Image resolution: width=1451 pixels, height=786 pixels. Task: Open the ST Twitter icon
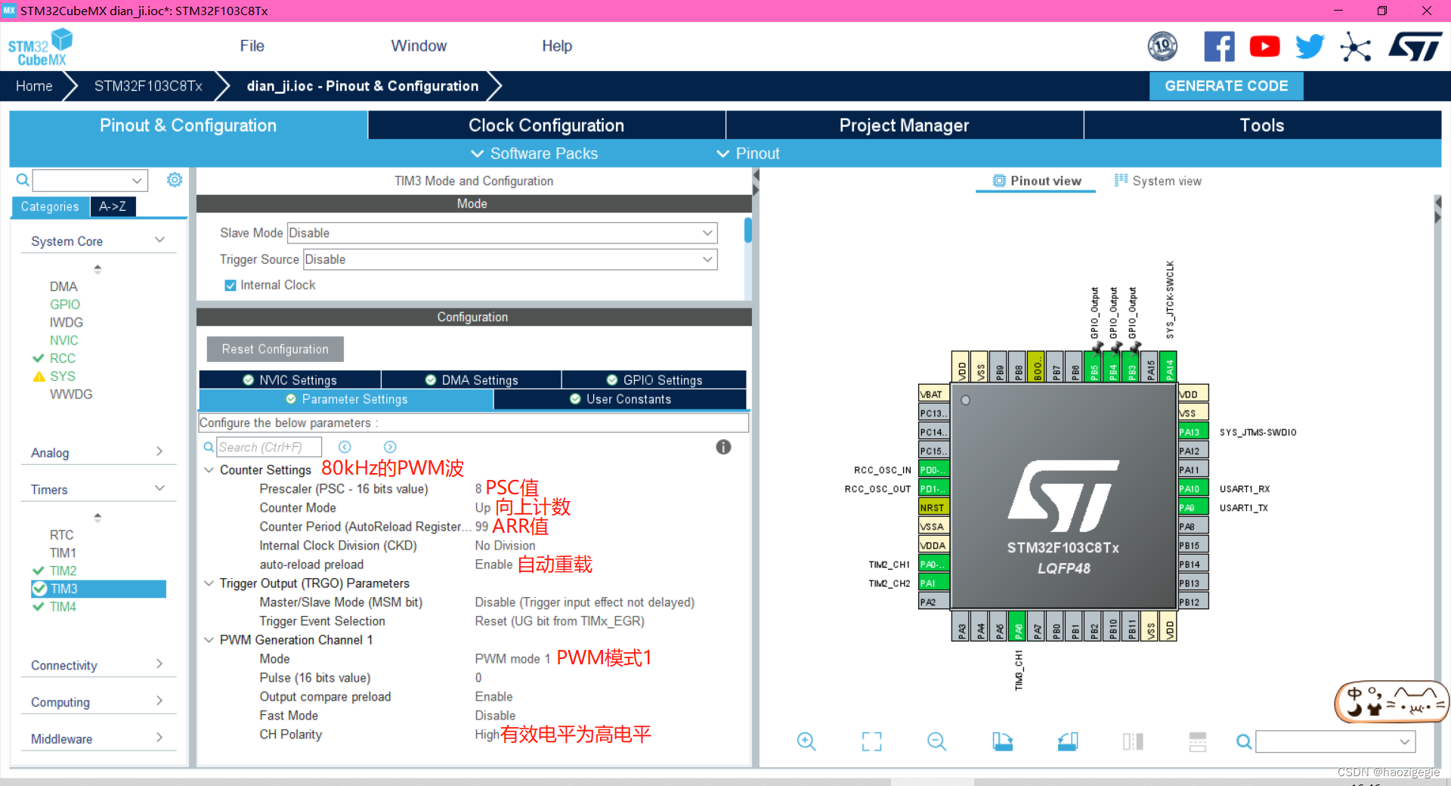[x=1310, y=47]
